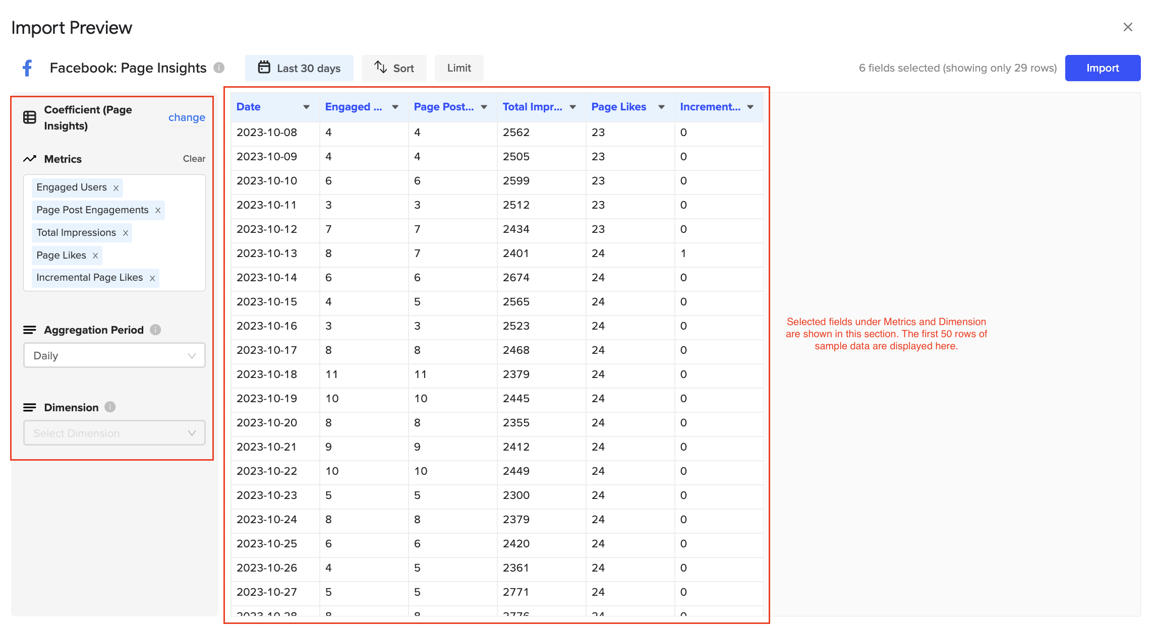Viewport: 1156px width, 628px height.
Task: Open the Increment column dropdown arrow
Action: click(750, 107)
